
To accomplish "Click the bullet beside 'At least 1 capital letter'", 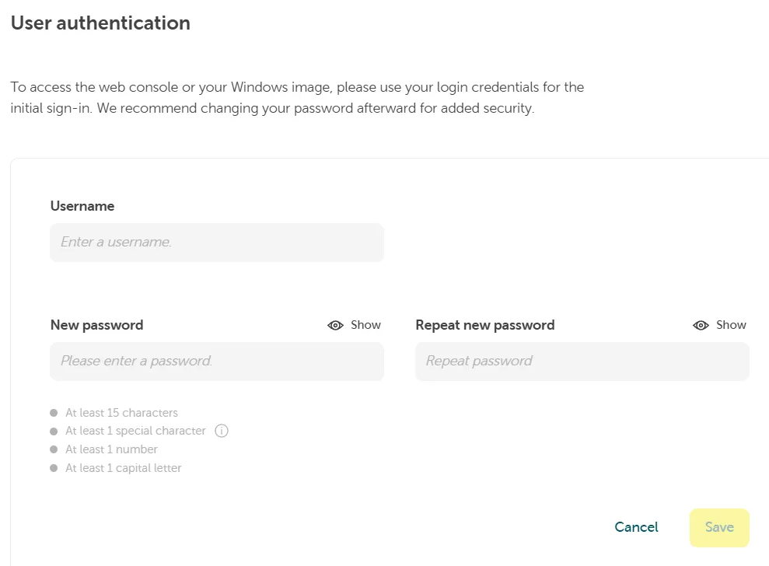I will (53, 468).
